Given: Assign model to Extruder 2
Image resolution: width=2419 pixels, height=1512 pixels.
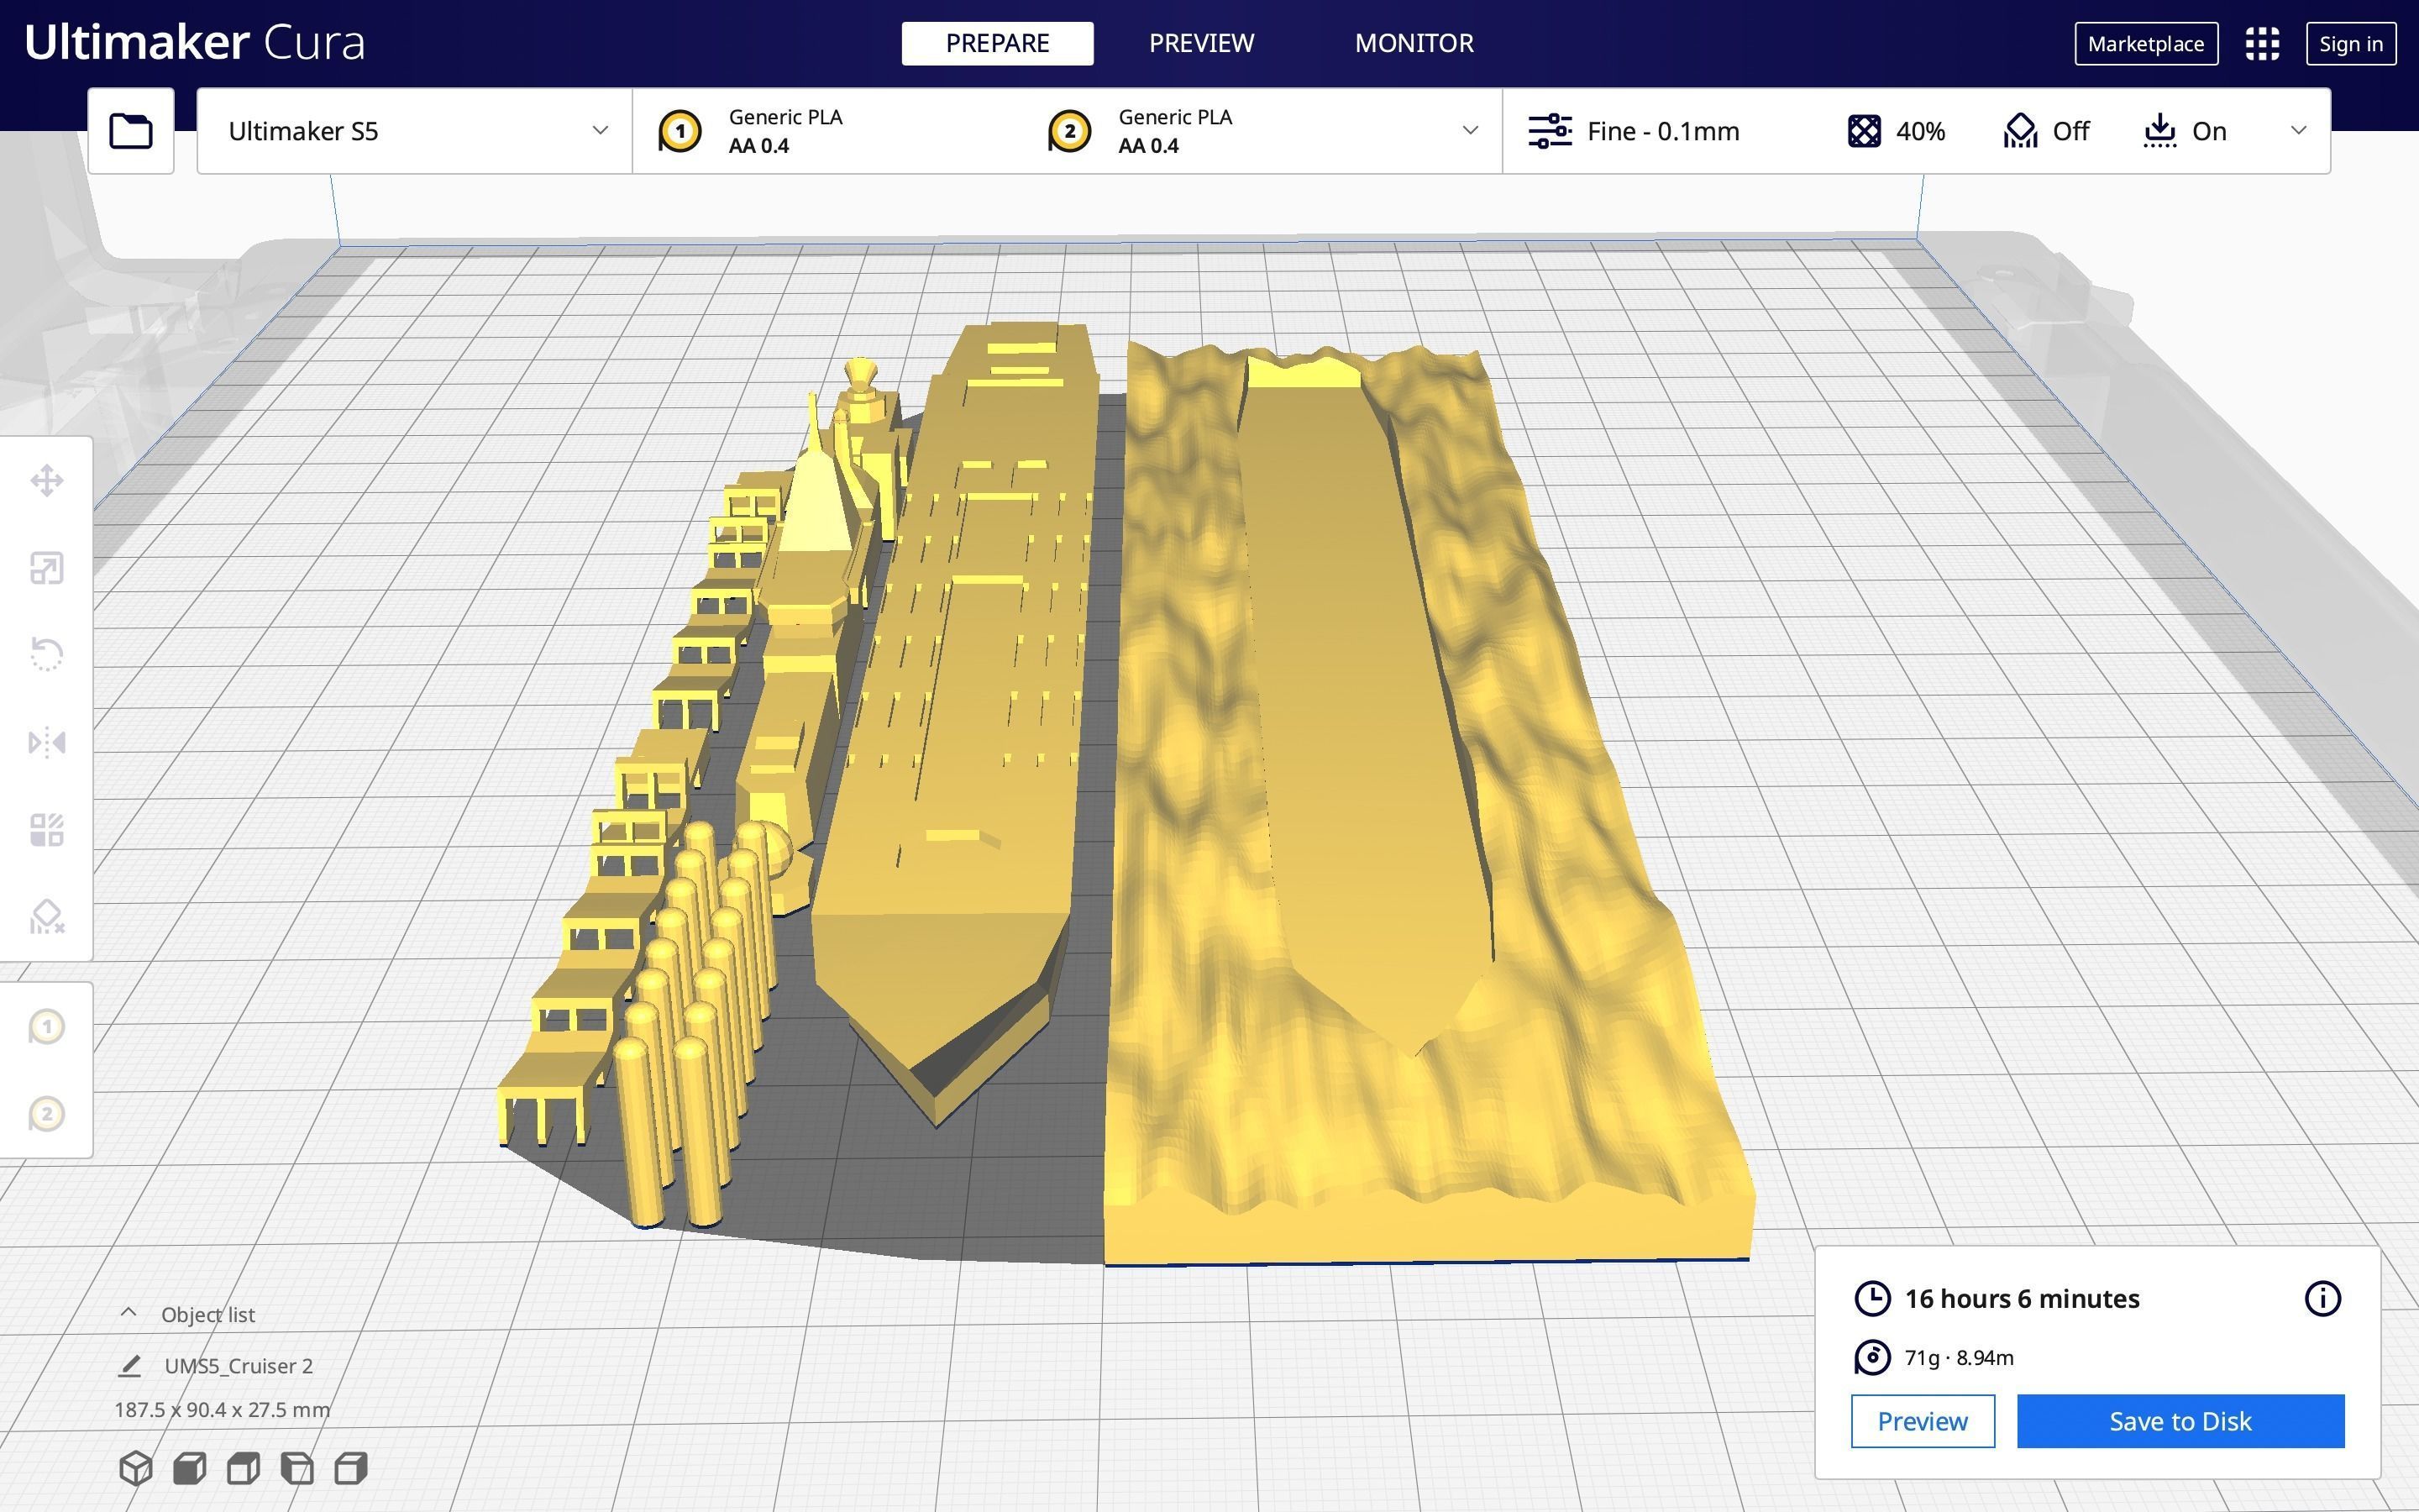Looking at the screenshot, I should pyautogui.click(x=46, y=1114).
